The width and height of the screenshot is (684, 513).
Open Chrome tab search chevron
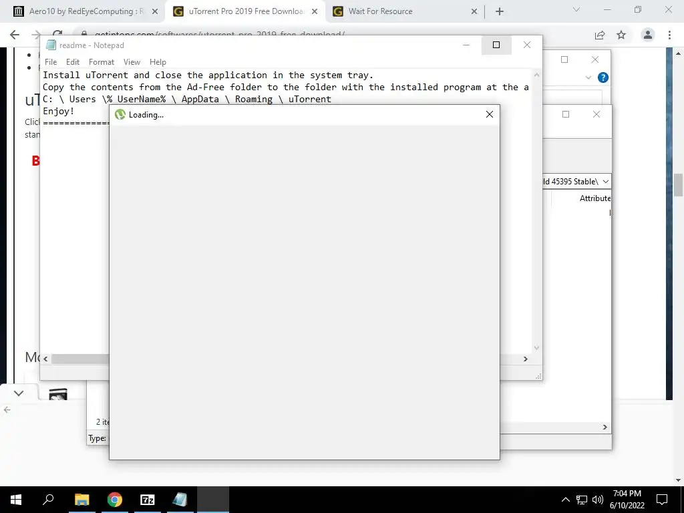pyautogui.click(x=576, y=9)
